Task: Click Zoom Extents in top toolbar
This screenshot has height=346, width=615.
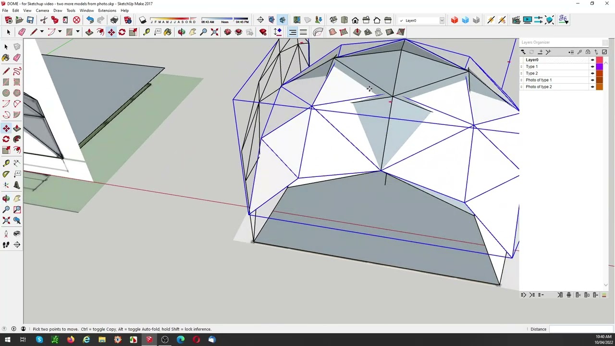Action: tap(214, 32)
